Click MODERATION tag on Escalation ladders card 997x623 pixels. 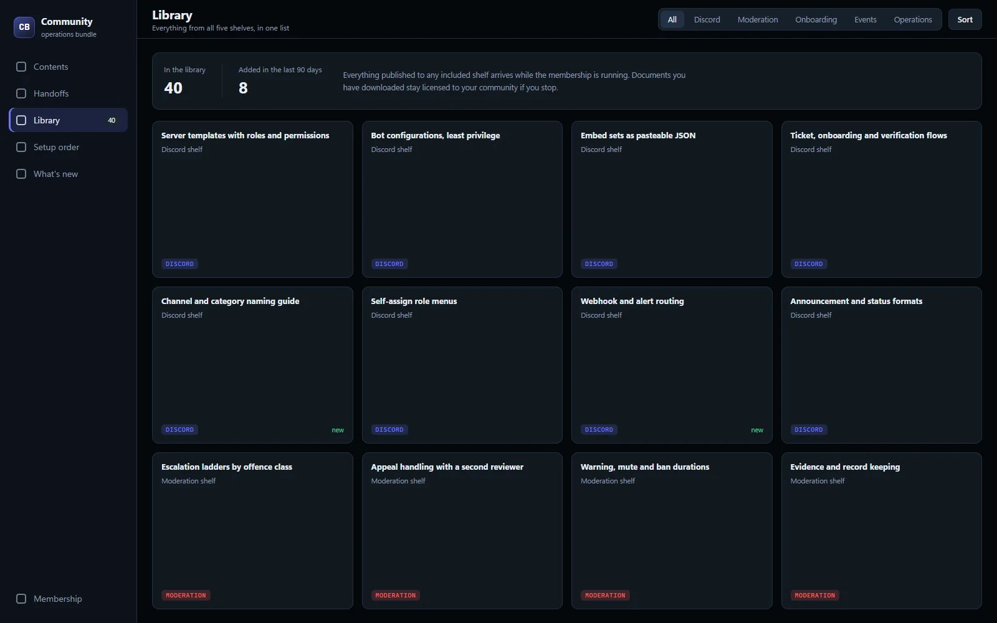[186, 596]
